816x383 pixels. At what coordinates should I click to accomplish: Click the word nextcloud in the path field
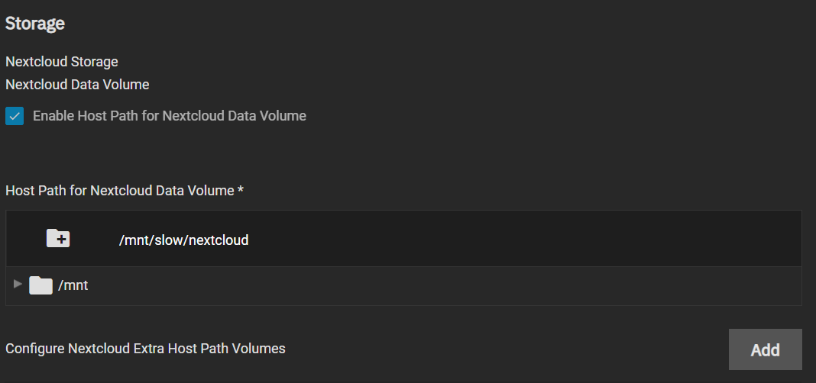point(219,240)
